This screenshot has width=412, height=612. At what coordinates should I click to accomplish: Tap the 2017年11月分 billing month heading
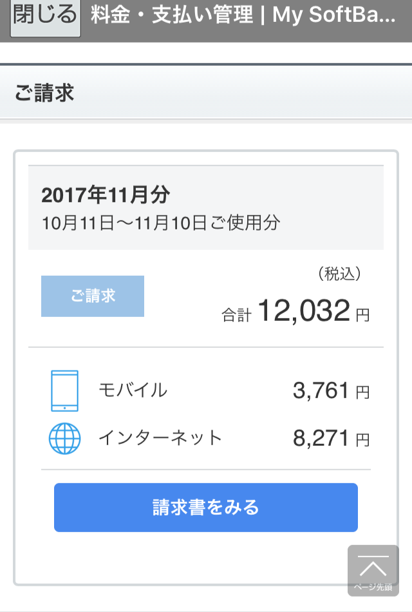pyautogui.click(x=106, y=195)
